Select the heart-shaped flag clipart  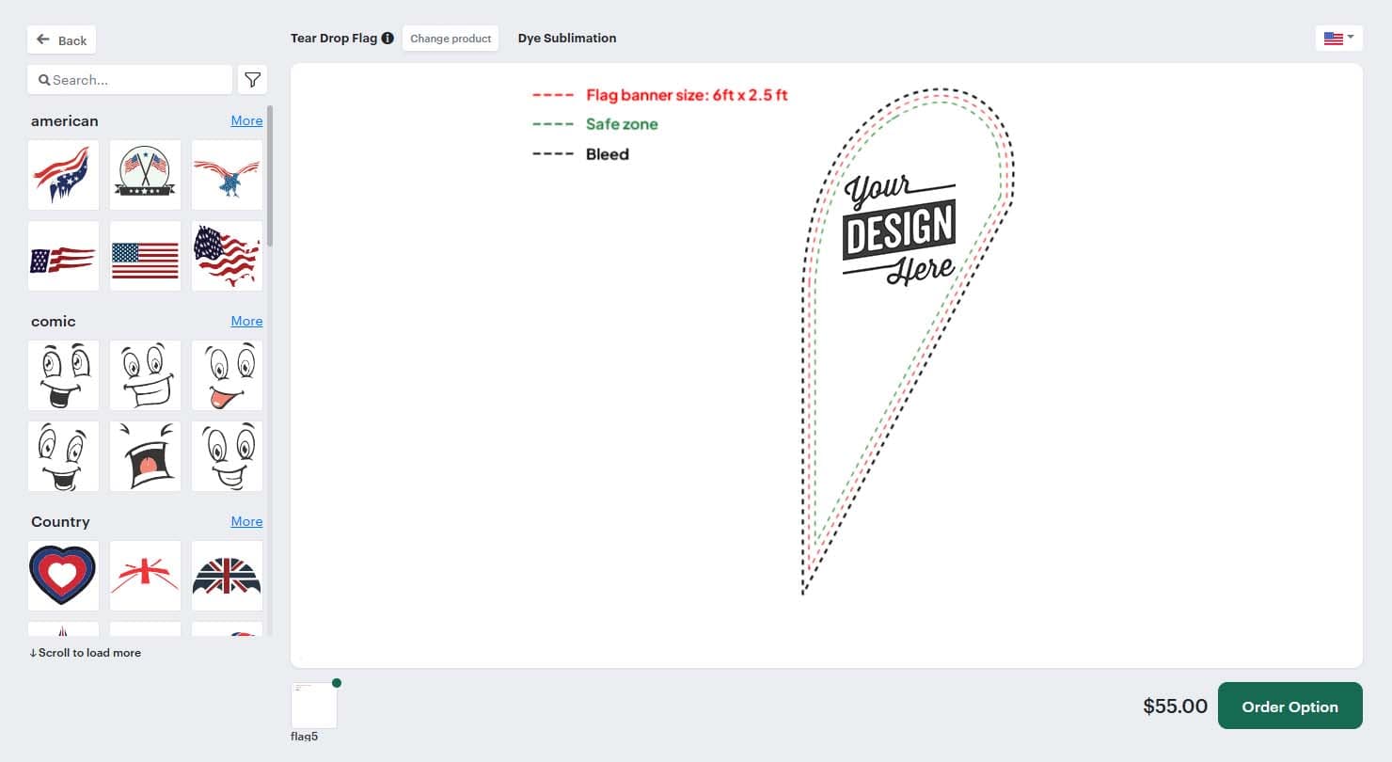[63, 575]
